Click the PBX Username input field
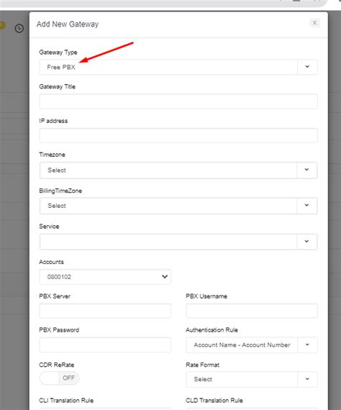Screen dimensions: 341x410 click(x=252, y=311)
